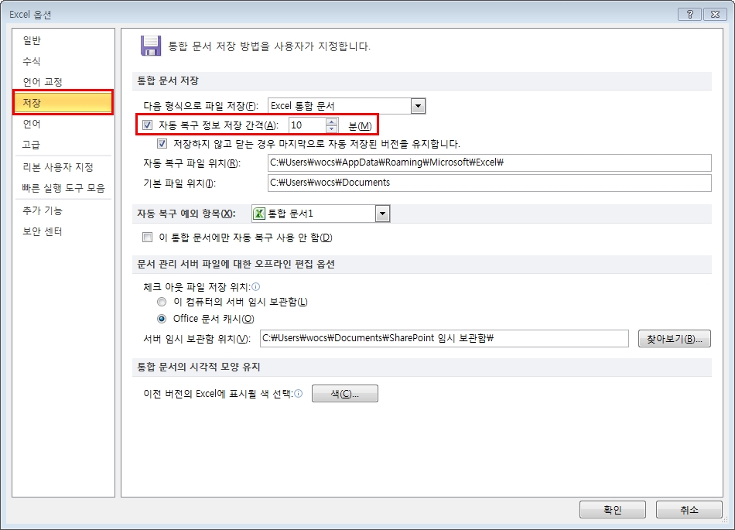The width and height of the screenshot is (735, 530).
Task: Open the 일반 options category
Action: 32,40
